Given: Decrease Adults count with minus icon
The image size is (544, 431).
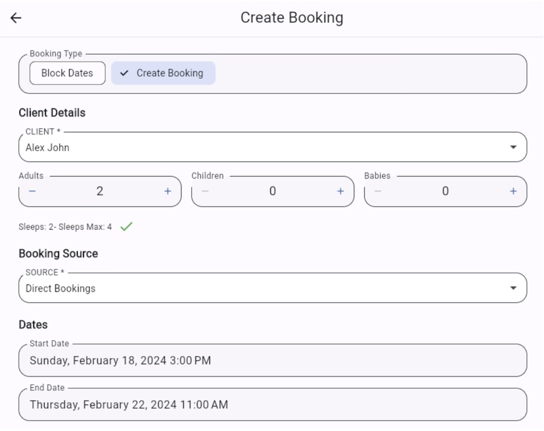Looking at the screenshot, I should (32, 191).
